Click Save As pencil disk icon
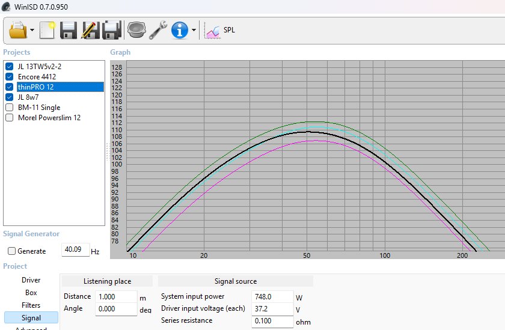505x330 pixels. (90, 30)
